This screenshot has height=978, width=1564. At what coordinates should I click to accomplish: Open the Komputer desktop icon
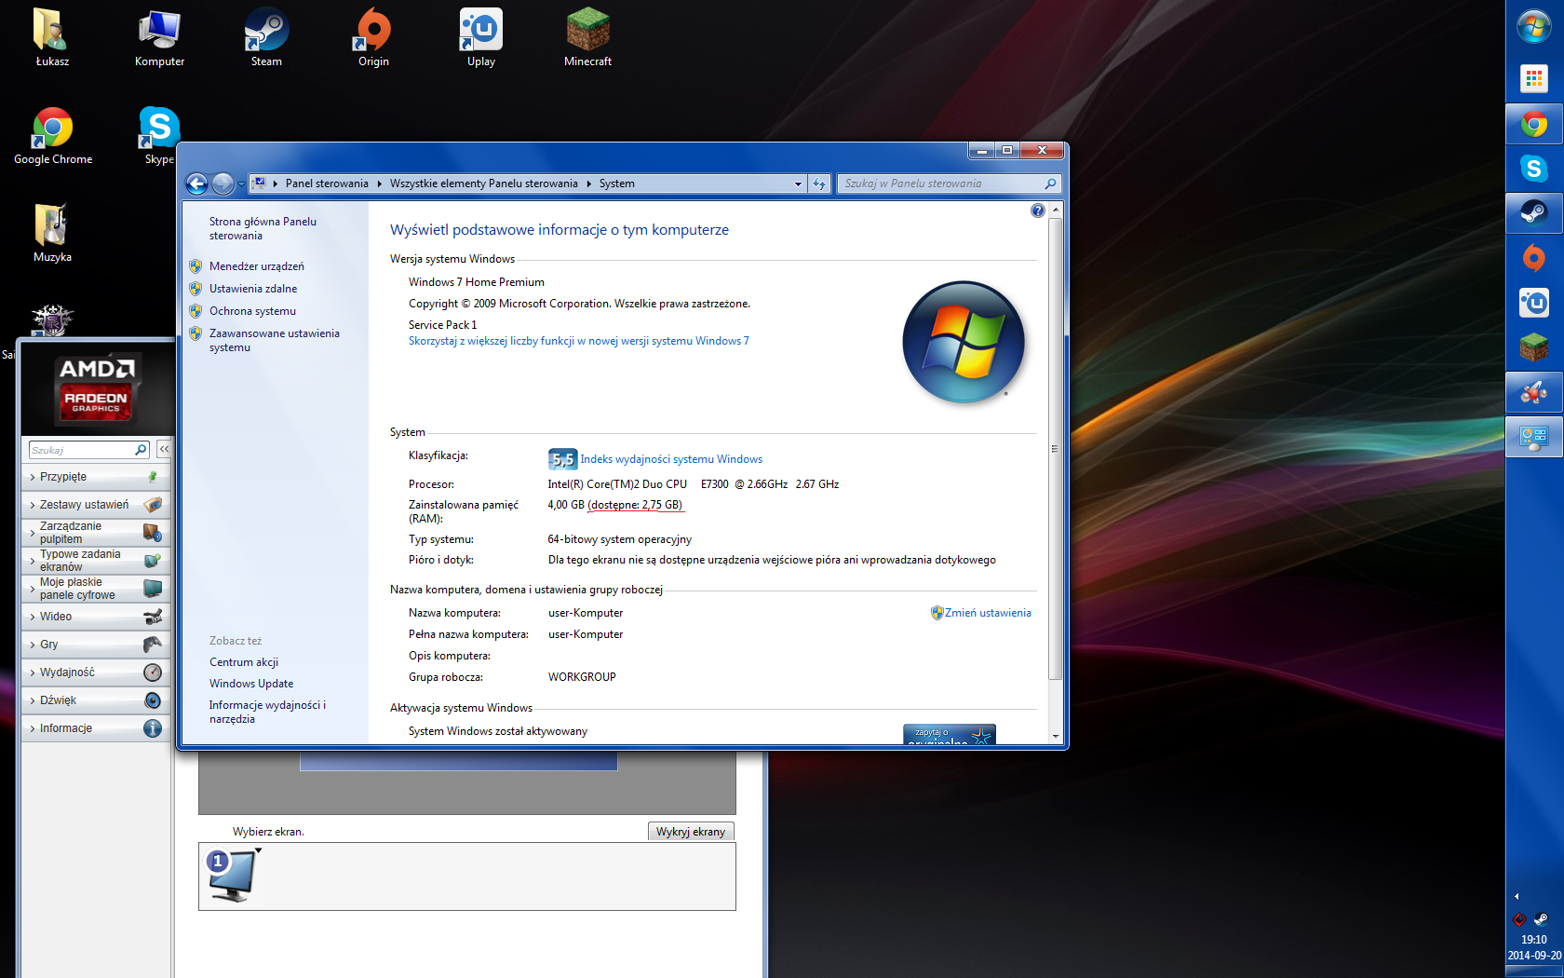(x=159, y=37)
